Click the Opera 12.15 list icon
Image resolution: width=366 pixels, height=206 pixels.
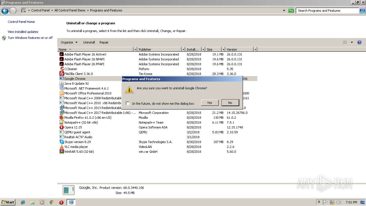(x=61, y=127)
